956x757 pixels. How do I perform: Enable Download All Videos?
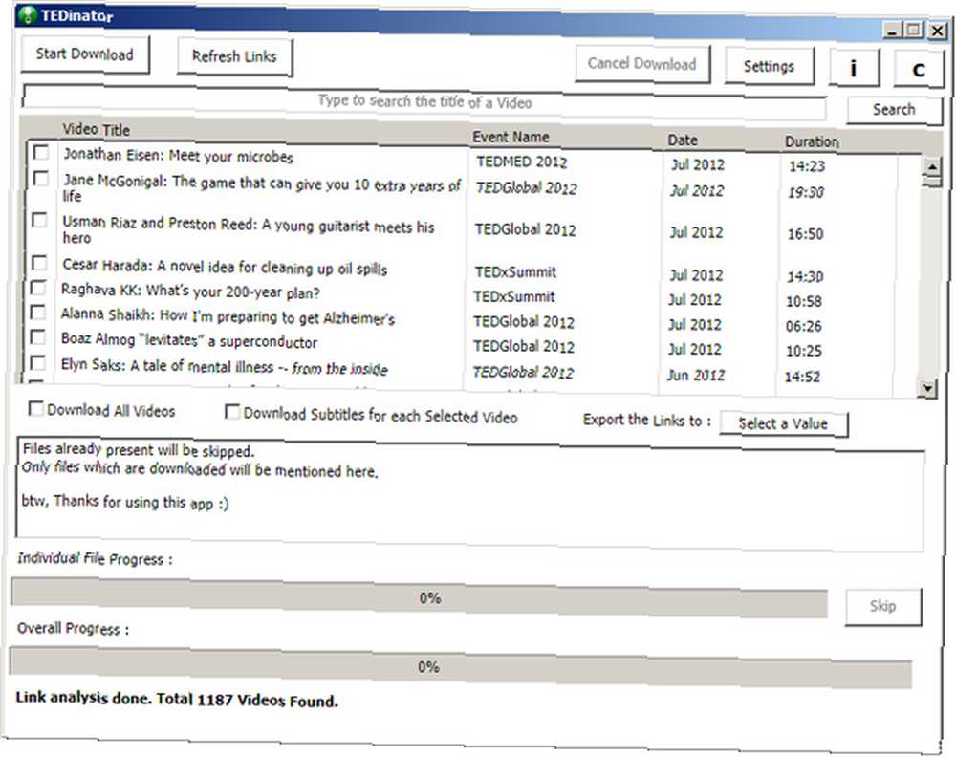point(36,408)
